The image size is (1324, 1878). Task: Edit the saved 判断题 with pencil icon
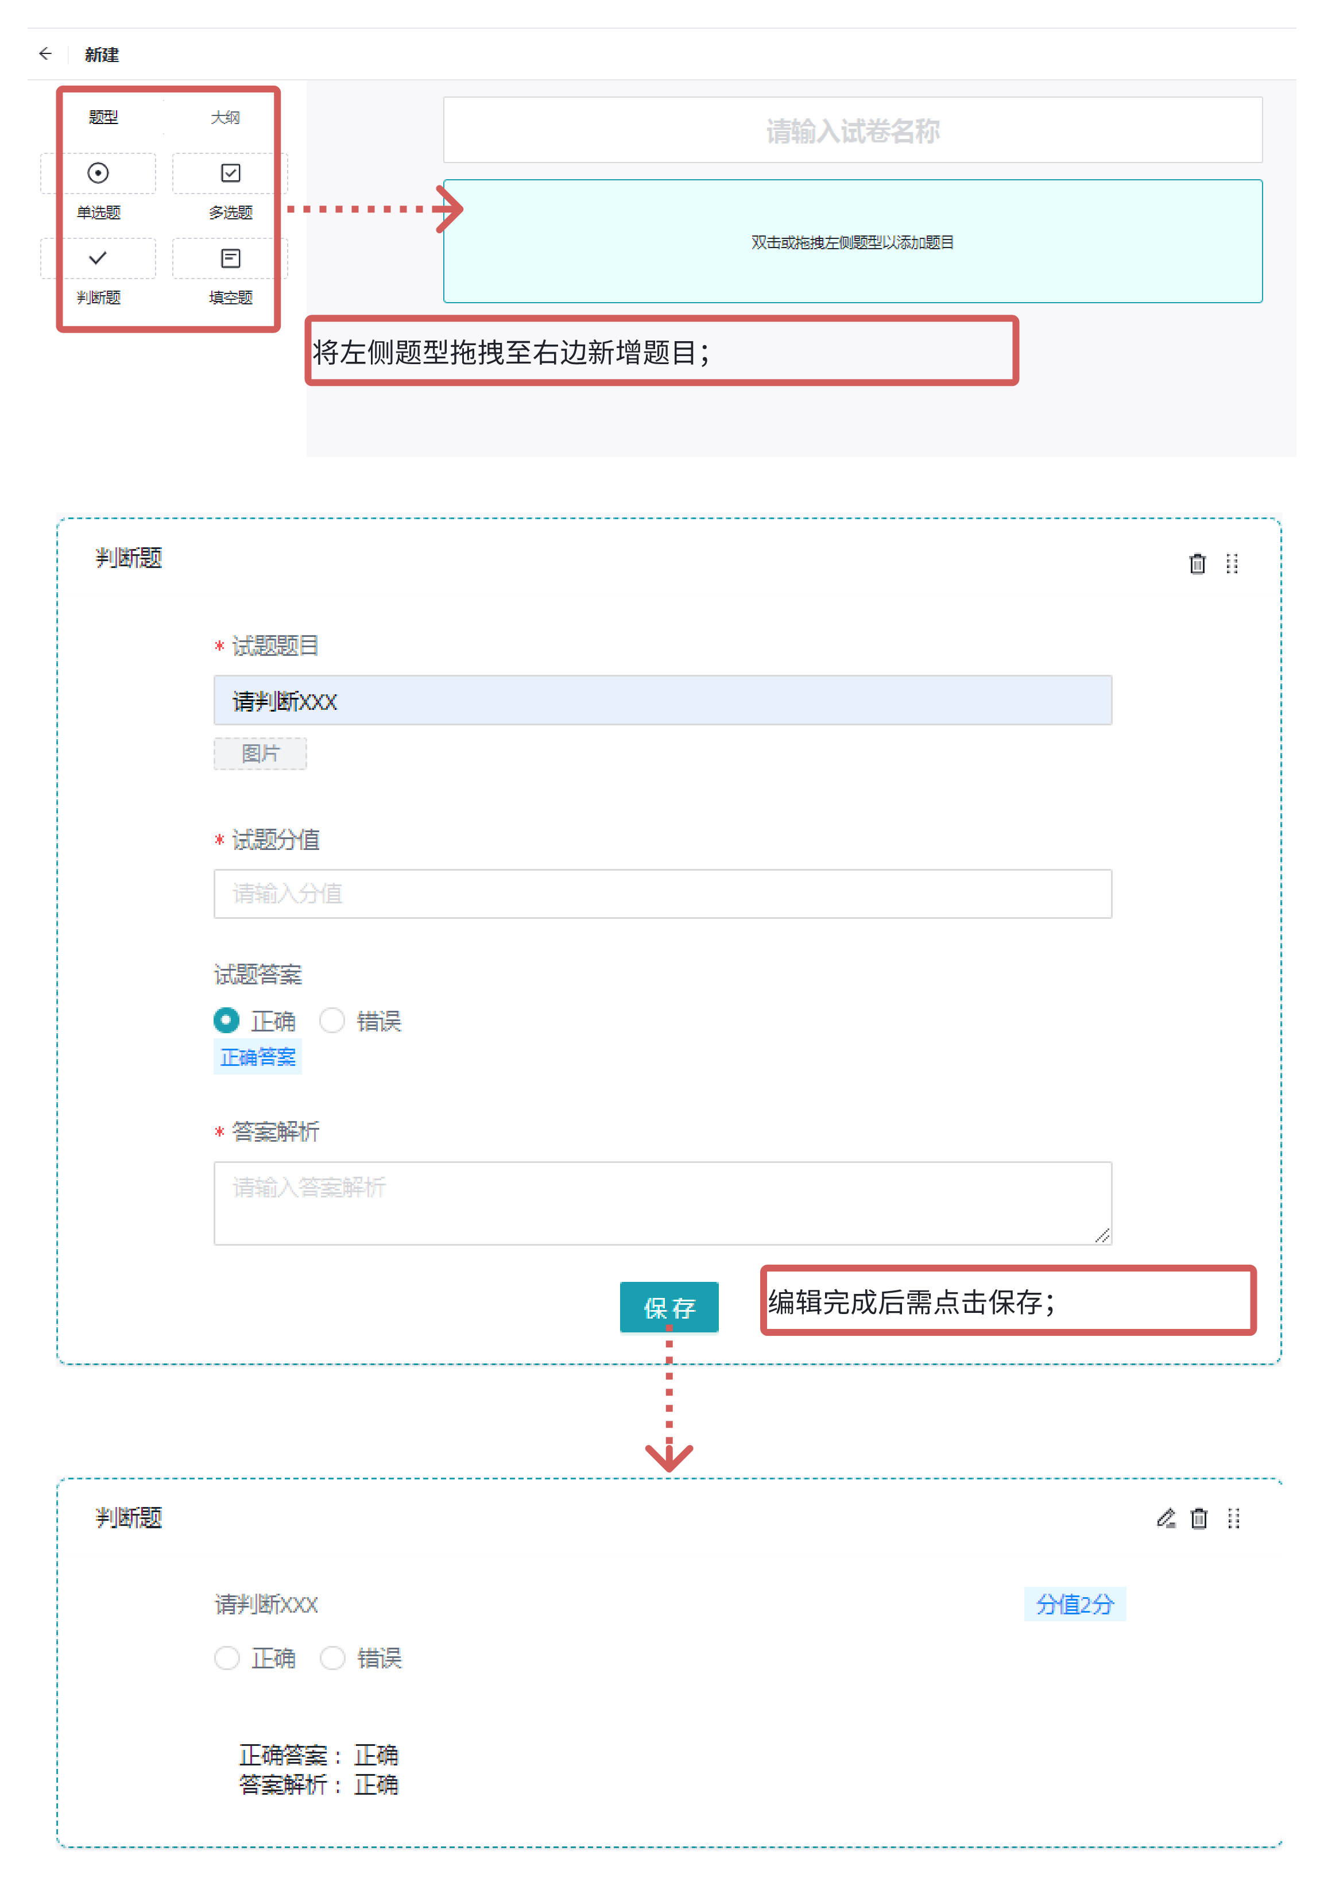coord(1166,1518)
